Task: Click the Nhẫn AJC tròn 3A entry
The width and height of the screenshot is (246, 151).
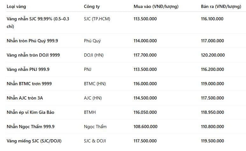Action: pos(25,98)
